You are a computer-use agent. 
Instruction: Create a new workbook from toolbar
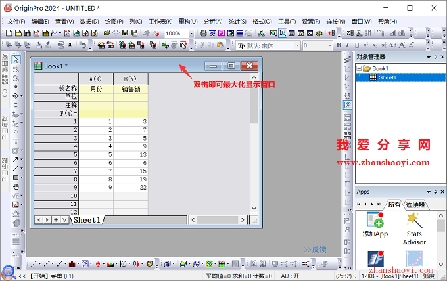tap(28, 33)
